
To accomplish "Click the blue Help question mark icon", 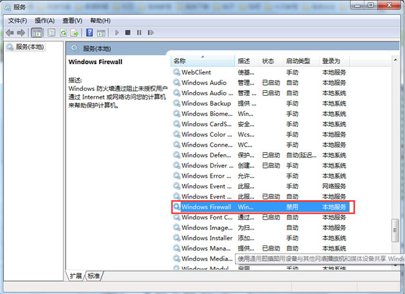I will (89, 32).
